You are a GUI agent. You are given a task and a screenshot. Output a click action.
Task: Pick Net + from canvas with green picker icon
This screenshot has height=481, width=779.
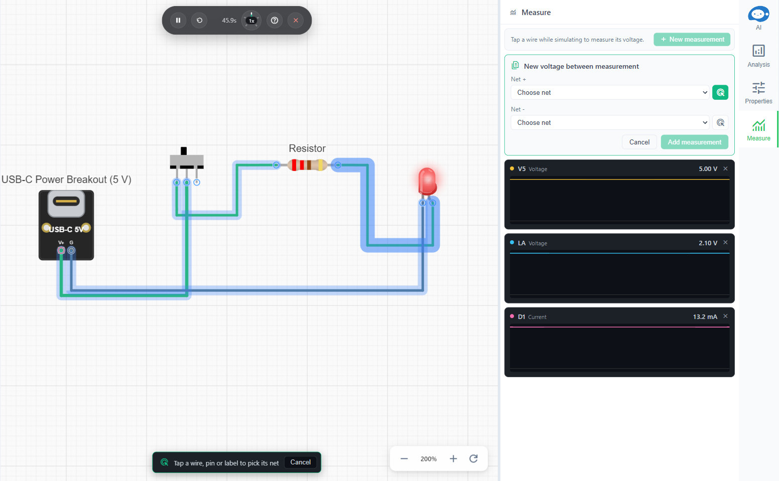720,92
